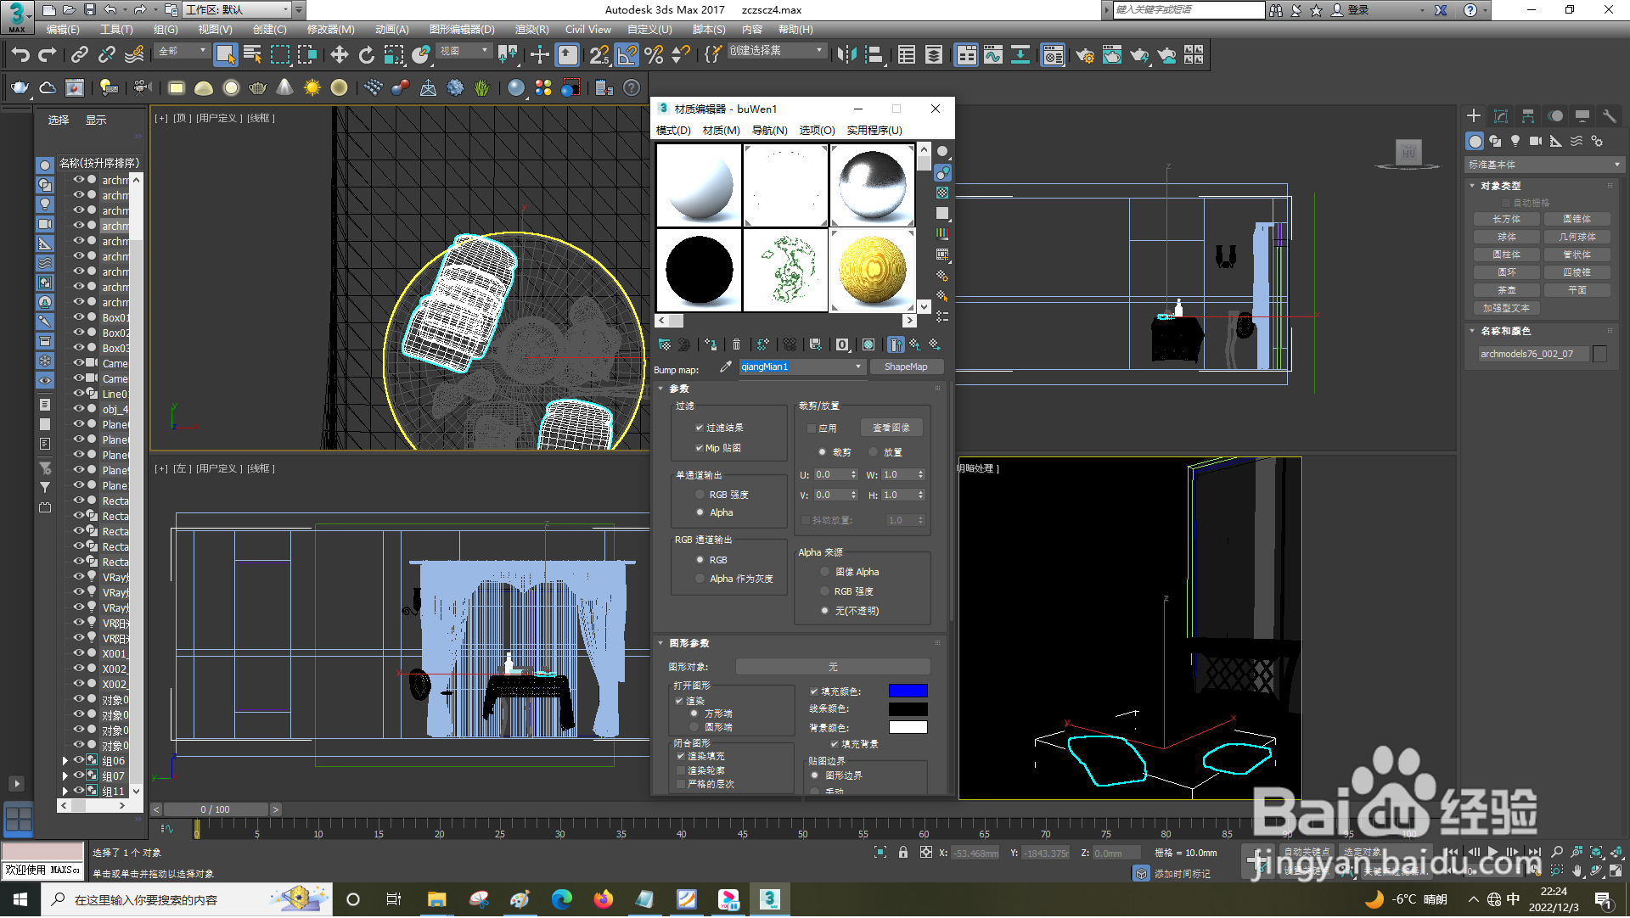
Task: Click the ShapeMap type button
Action: click(906, 367)
